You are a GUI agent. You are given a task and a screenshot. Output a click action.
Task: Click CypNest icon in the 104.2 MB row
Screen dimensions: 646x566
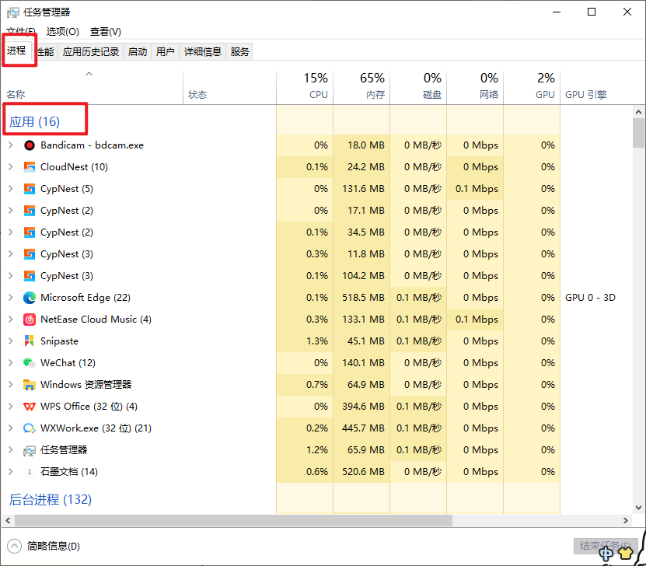click(30, 276)
